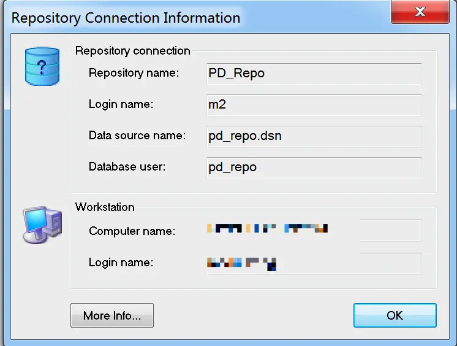Screen dimensions: 457x346
Task: Open the More Info... details
Action: click(112, 315)
